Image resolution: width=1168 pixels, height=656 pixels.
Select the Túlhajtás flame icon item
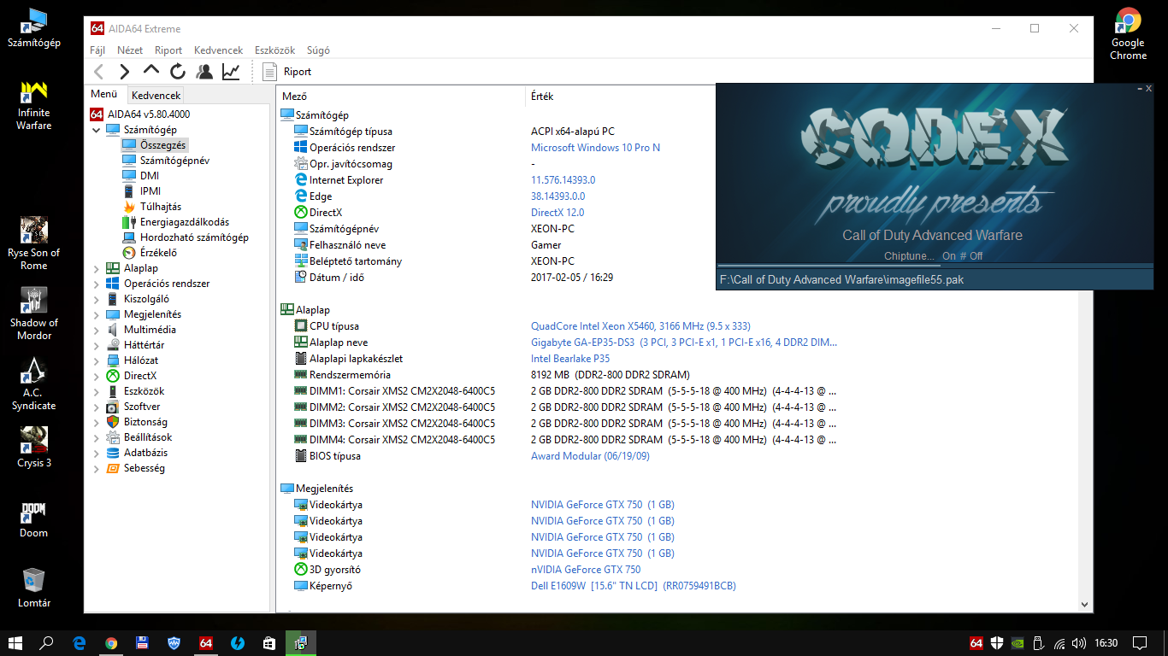click(129, 207)
